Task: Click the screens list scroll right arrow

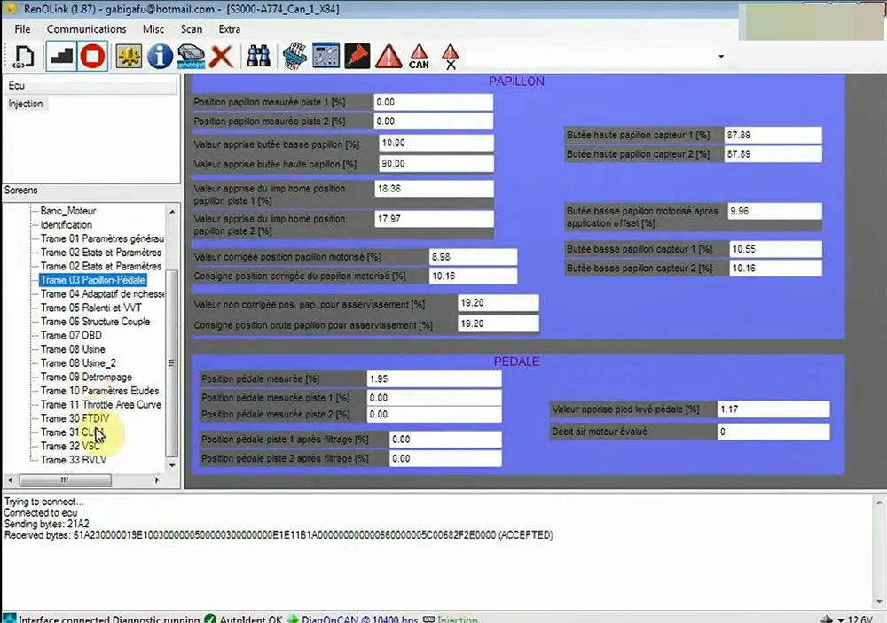Action: (x=157, y=480)
